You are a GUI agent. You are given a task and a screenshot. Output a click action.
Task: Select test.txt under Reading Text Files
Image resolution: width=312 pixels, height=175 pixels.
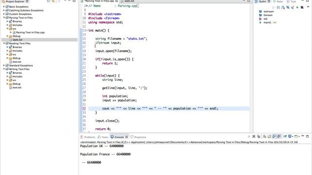[17, 62]
